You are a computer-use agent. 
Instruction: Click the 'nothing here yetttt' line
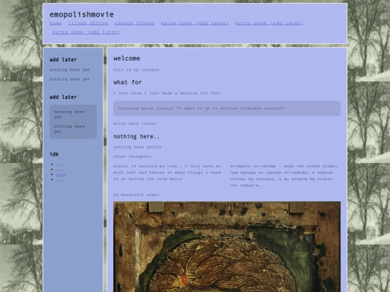[137, 147]
